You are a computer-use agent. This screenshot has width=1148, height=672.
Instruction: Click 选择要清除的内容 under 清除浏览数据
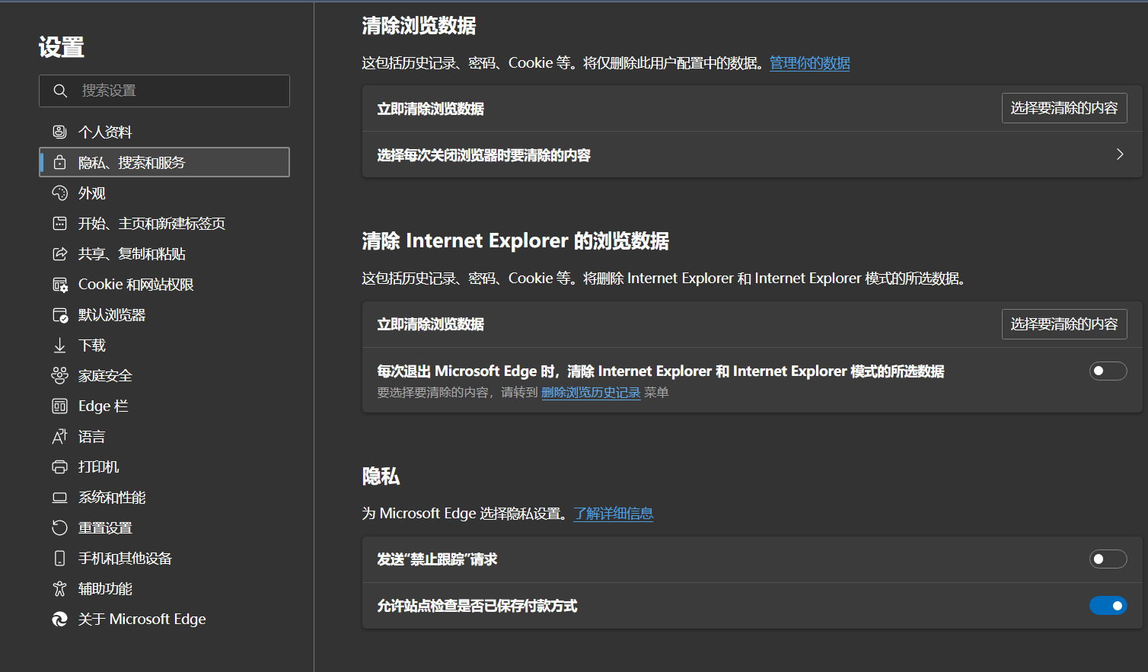click(x=1064, y=108)
